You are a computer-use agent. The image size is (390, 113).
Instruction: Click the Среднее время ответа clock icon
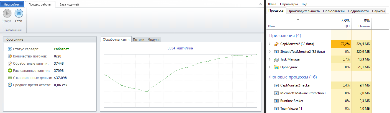(10, 85)
